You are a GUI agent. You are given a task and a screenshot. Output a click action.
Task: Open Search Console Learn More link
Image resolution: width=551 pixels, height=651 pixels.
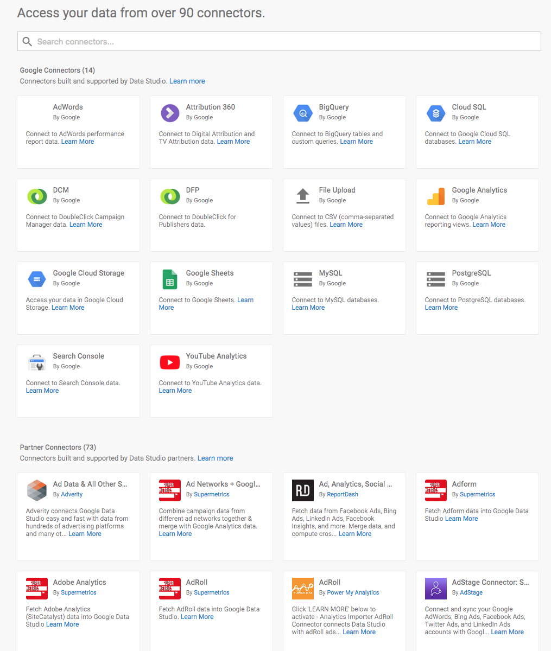[x=42, y=391]
